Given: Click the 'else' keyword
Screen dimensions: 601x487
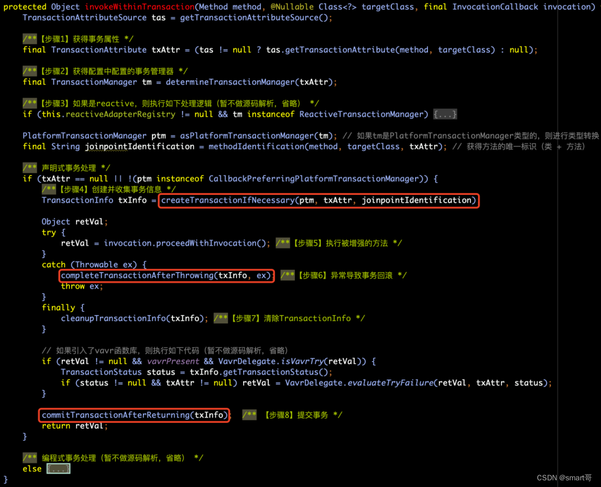Looking at the screenshot, I should 32,469.
